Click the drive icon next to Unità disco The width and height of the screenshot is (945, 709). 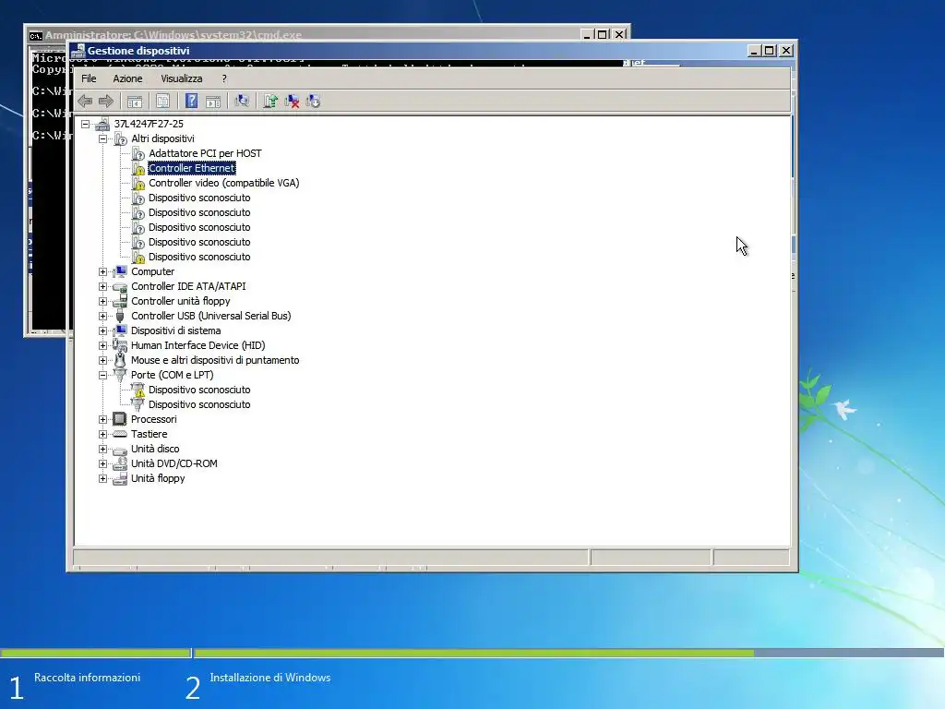pyautogui.click(x=120, y=450)
